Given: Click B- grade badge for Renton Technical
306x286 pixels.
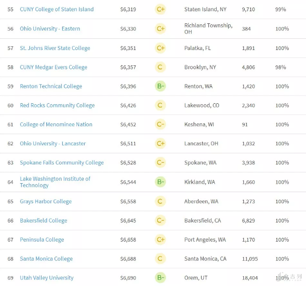Looking at the screenshot, I should point(160,86).
